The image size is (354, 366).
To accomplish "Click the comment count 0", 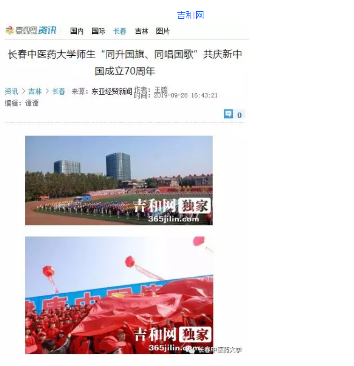I will click(x=239, y=115).
